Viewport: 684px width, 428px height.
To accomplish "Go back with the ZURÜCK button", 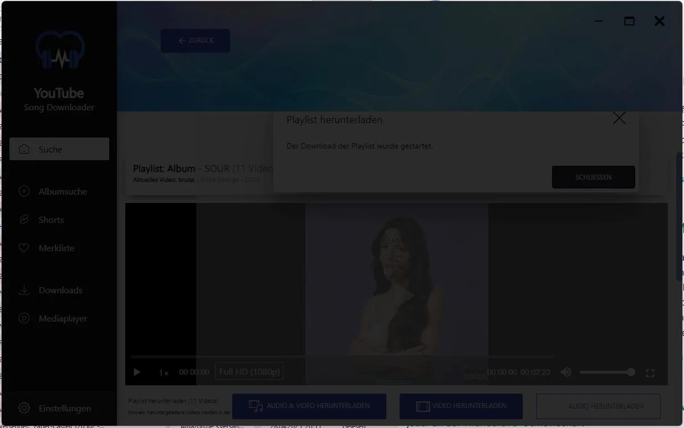I will [195, 40].
